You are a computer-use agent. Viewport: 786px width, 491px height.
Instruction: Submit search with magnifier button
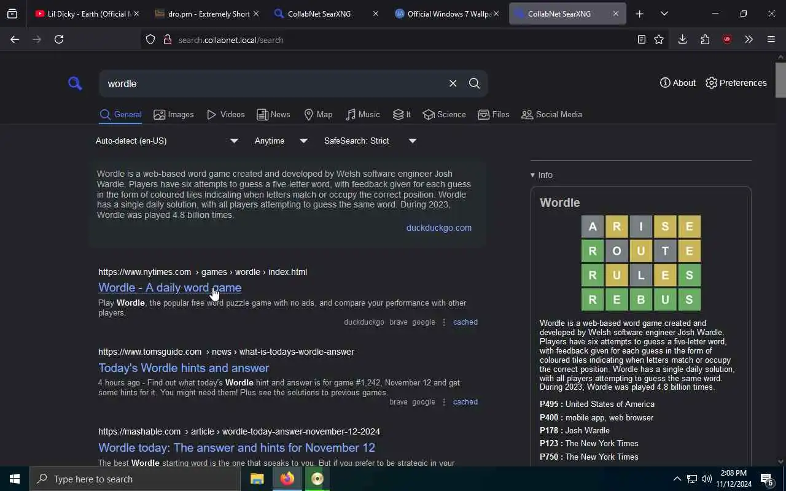click(474, 83)
